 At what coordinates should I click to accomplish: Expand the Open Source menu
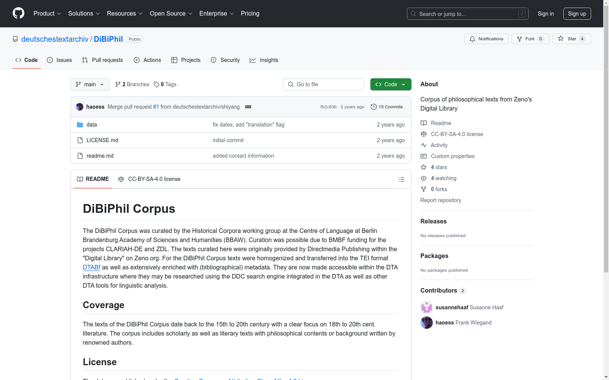(171, 14)
